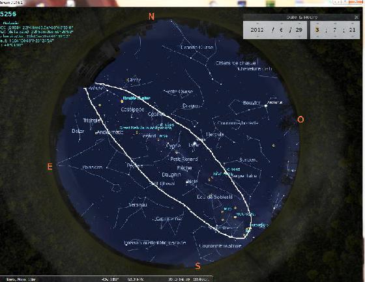365x282 pixels.
Task: Click the Petit Renard constellation label
Action: [x=184, y=159]
